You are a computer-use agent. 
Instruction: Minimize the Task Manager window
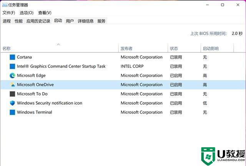pos(208,5)
